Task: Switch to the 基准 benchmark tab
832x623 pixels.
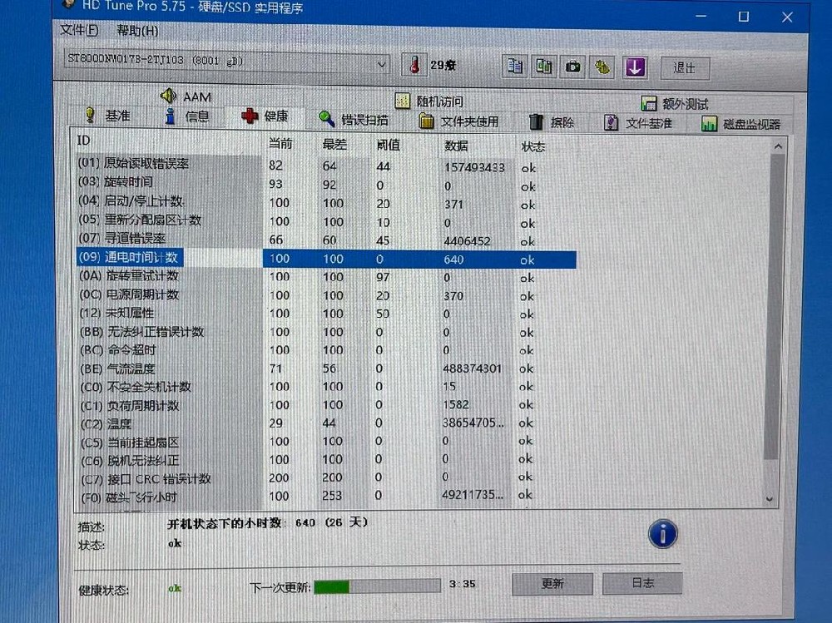Action: pos(108,116)
